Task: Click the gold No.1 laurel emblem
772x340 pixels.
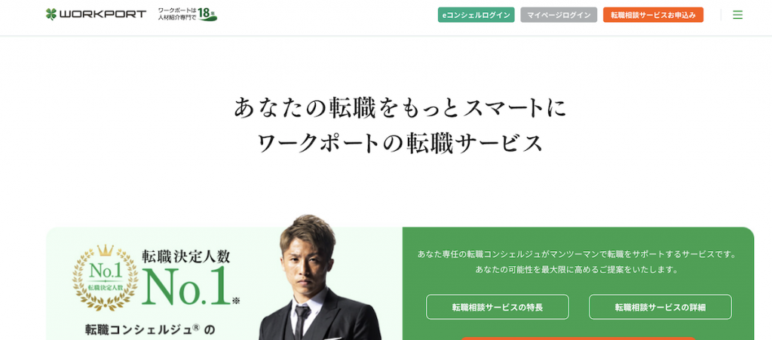Action: click(x=105, y=278)
